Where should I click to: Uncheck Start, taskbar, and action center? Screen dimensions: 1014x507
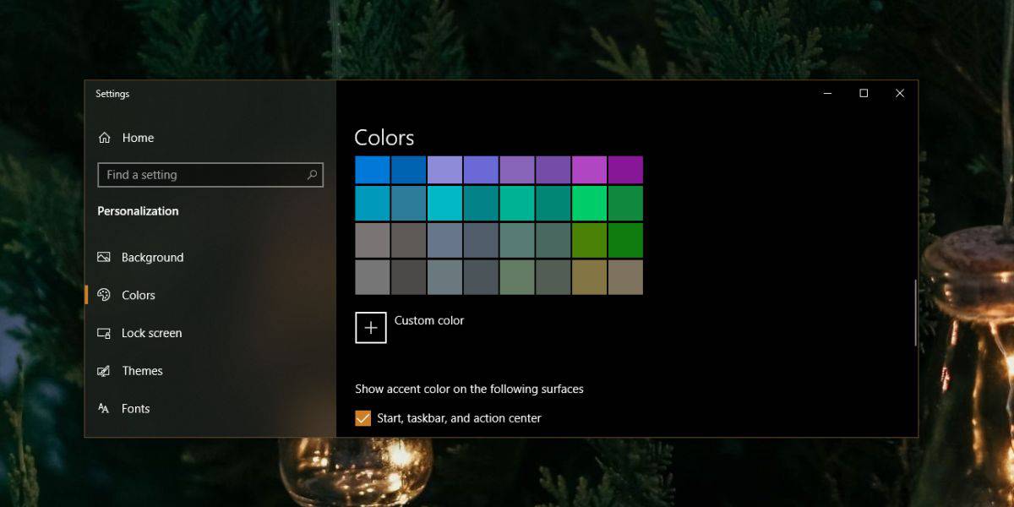pyautogui.click(x=363, y=418)
